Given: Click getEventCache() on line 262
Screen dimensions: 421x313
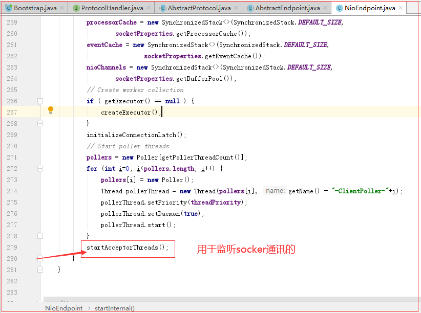Looking at the screenshot, I should click(233, 56).
